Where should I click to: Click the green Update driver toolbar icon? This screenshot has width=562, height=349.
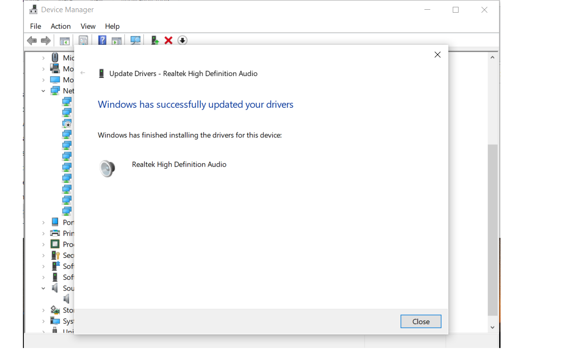point(155,40)
